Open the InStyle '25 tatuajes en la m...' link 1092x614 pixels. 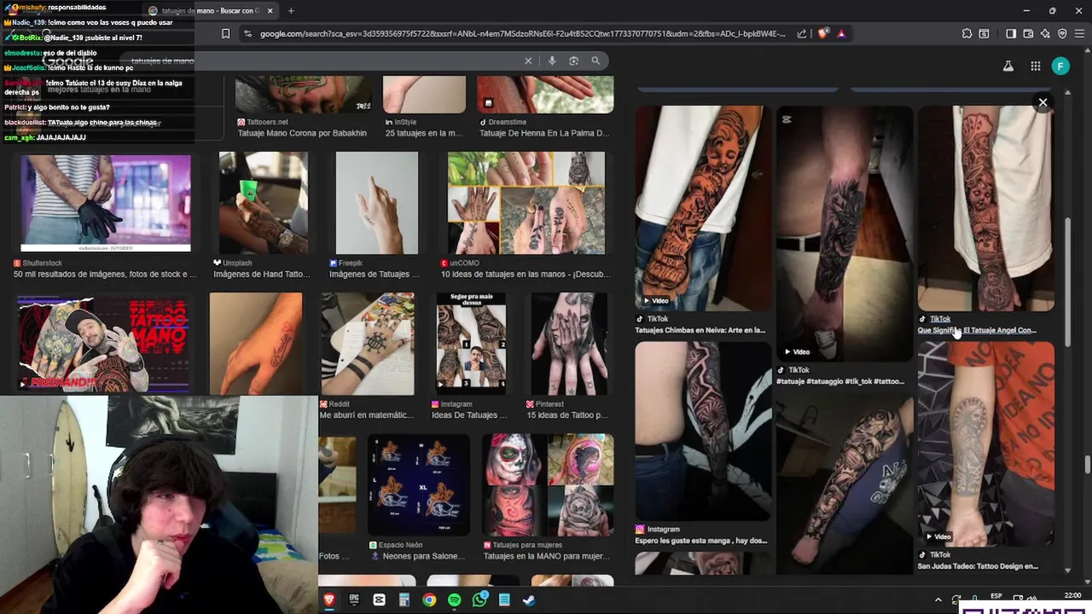pyautogui.click(x=424, y=133)
